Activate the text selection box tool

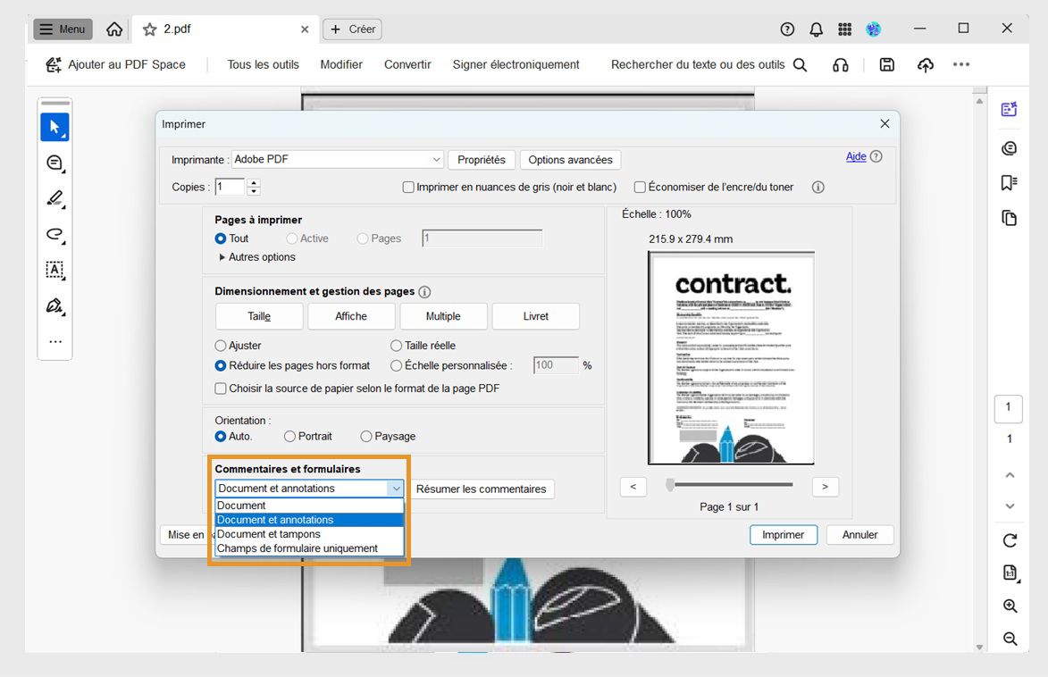tap(54, 270)
